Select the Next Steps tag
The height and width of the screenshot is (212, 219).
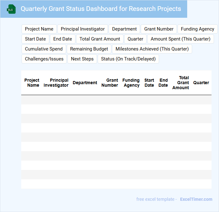(x=82, y=59)
